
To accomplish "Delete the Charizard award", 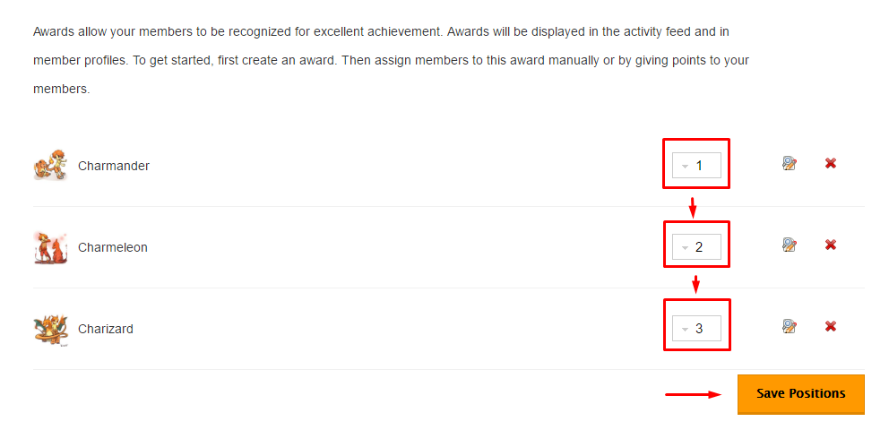I will pyautogui.click(x=831, y=326).
